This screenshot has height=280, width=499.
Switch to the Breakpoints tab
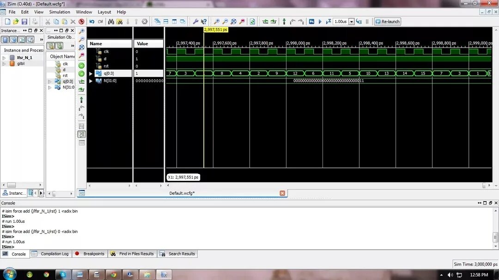pos(90,254)
